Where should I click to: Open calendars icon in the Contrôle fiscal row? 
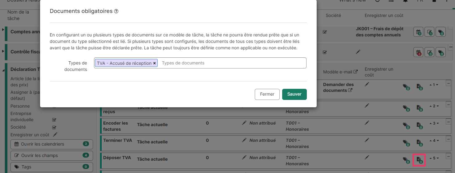point(418,52)
